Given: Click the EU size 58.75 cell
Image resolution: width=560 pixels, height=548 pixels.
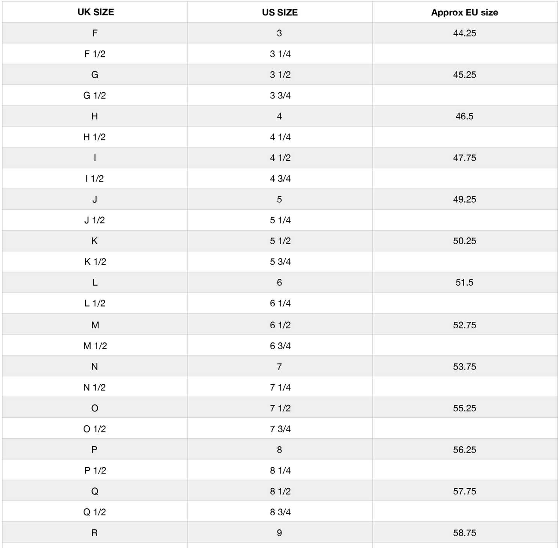Looking at the screenshot, I should click(x=464, y=532).
